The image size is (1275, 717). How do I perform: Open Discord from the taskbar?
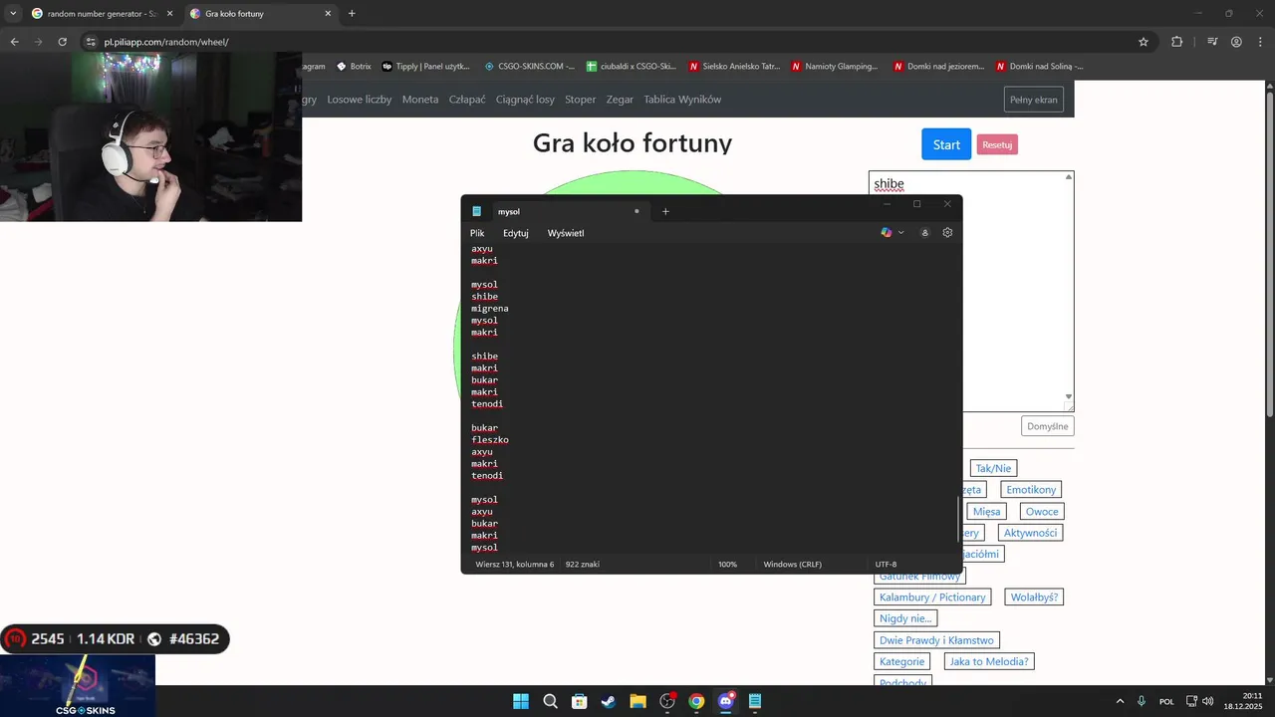pyautogui.click(x=726, y=701)
